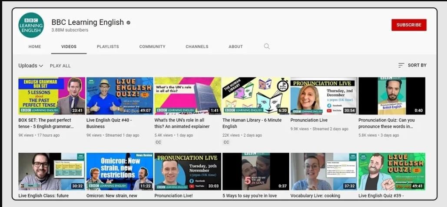Expand the Uploads dropdown
The width and height of the screenshot is (447, 207).
(30, 66)
